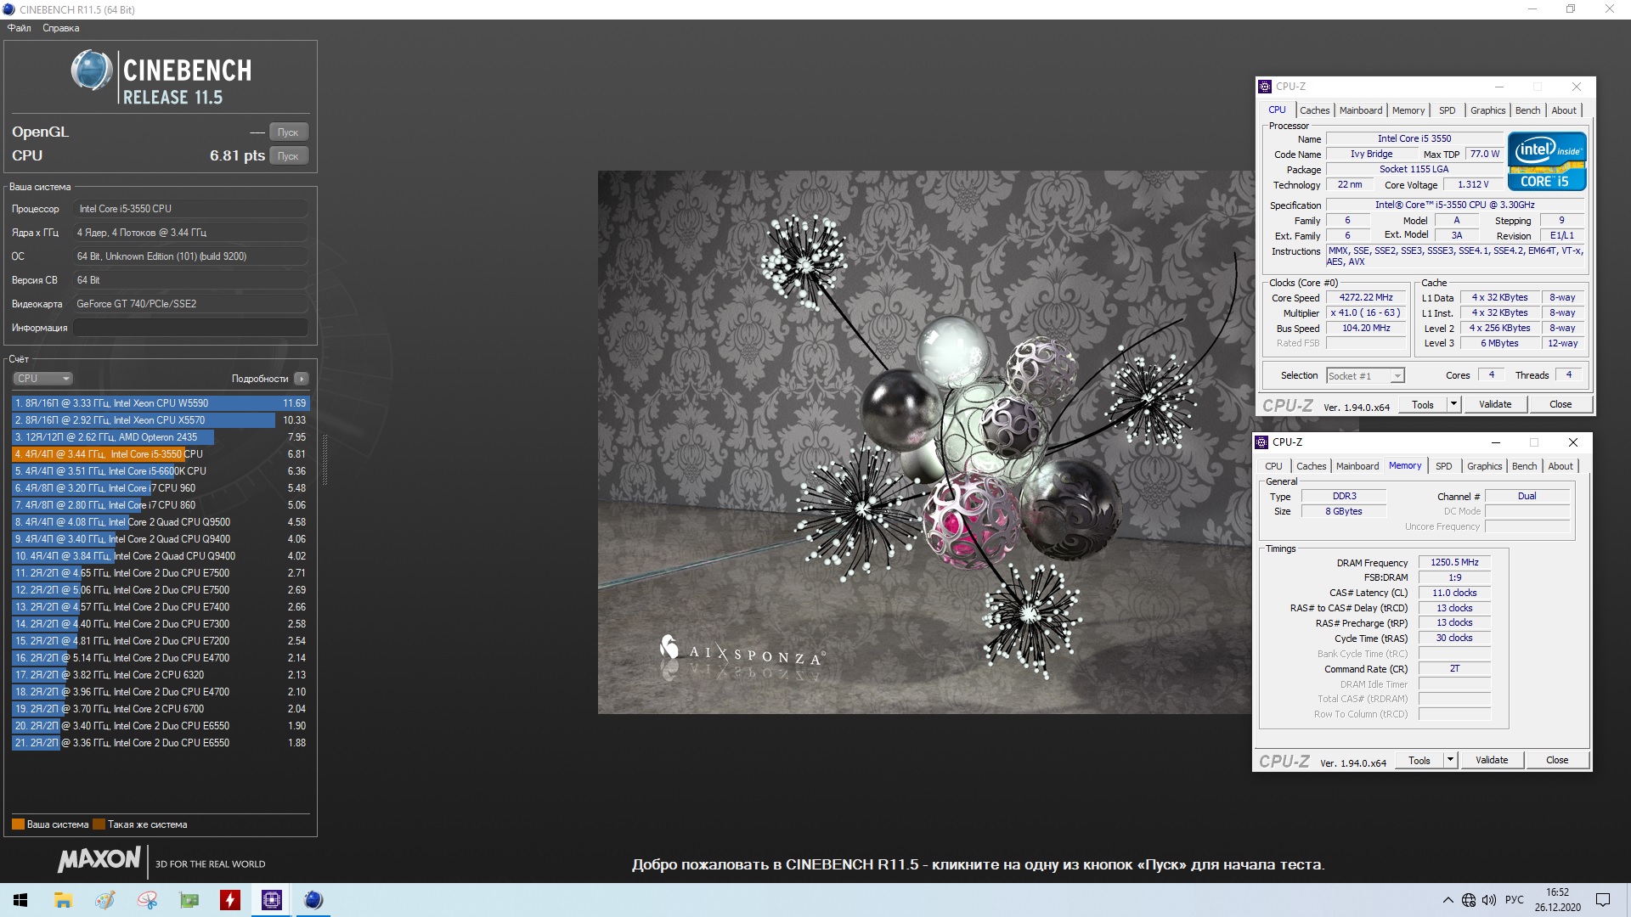Image resolution: width=1631 pixels, height=917 pixels.
Task: Open the red lightning bolt app in taskbar
Action: tap(230, 900)
